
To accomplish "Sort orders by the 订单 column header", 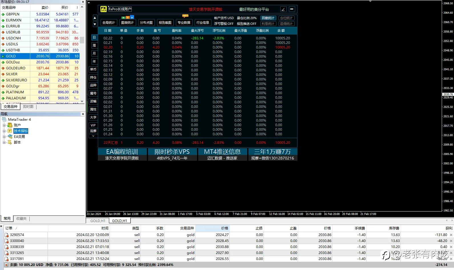I will 26,228.
